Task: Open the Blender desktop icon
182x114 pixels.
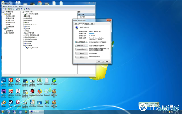Action: 4,102
